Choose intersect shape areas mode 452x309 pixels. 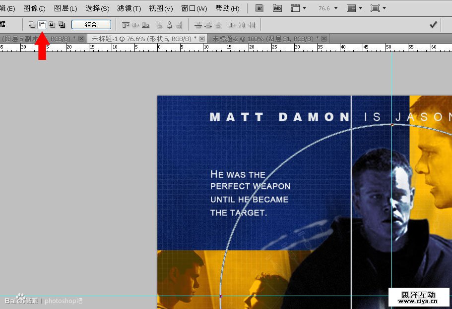(x=52, y=25)
